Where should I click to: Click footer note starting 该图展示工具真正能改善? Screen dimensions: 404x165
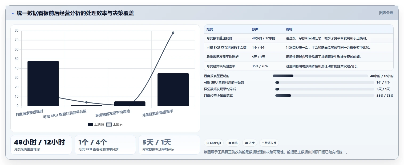[276, 152]
